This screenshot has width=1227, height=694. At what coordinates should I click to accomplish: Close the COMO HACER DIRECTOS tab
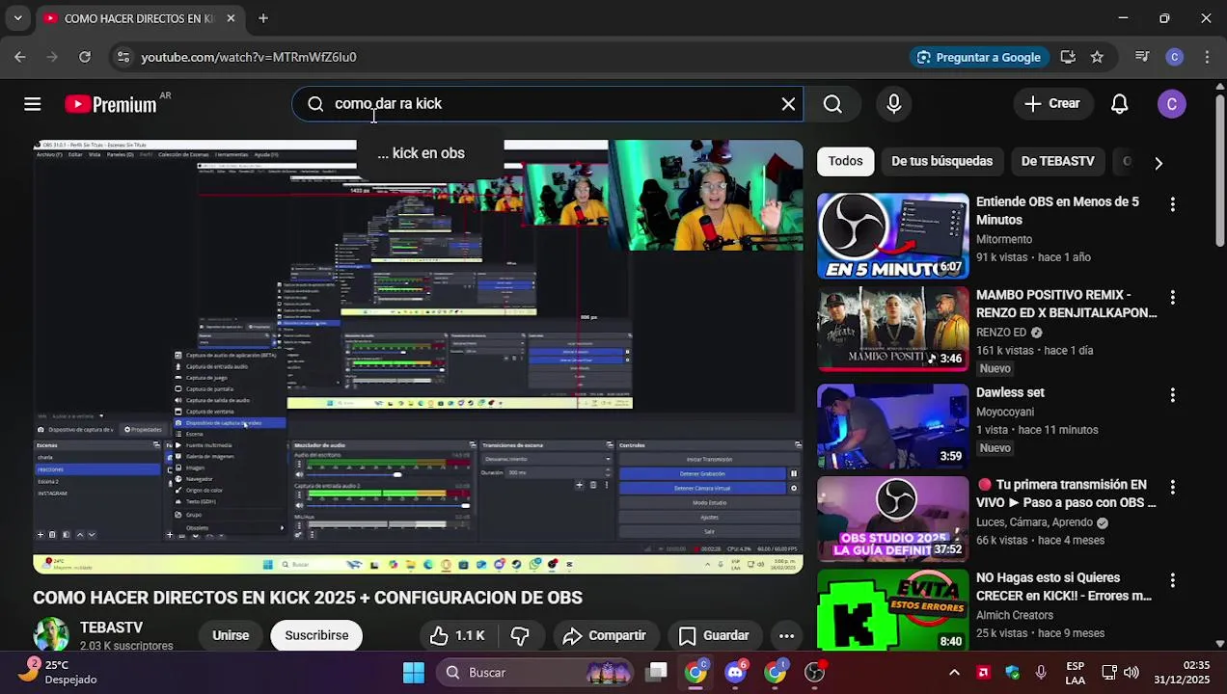click(x=231, y=18)
